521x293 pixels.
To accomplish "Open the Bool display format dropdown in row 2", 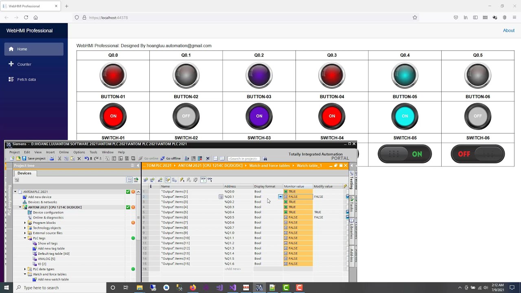I will (280, 197).
